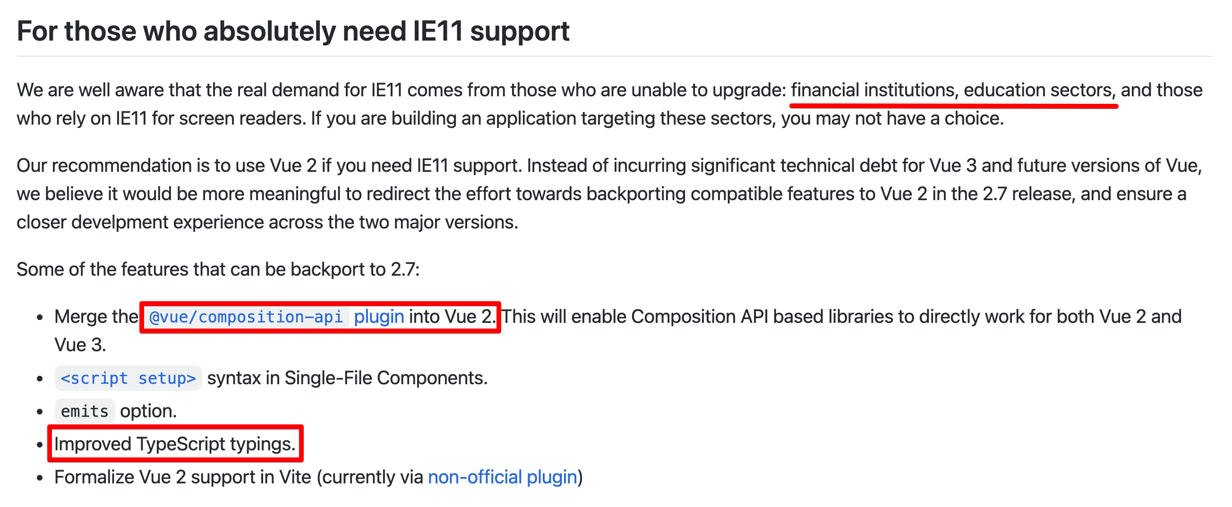Click the bullet dot before Formalize Vue 2

pyautogui.click(x=40, y=478)
